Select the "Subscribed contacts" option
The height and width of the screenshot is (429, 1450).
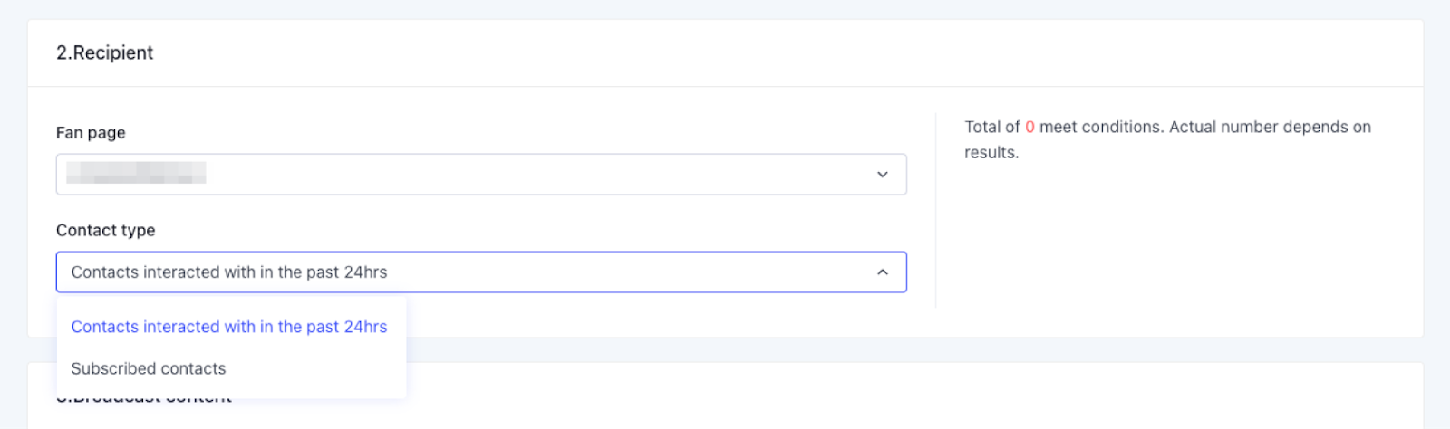pyautogui.click(x=149, y=368)
